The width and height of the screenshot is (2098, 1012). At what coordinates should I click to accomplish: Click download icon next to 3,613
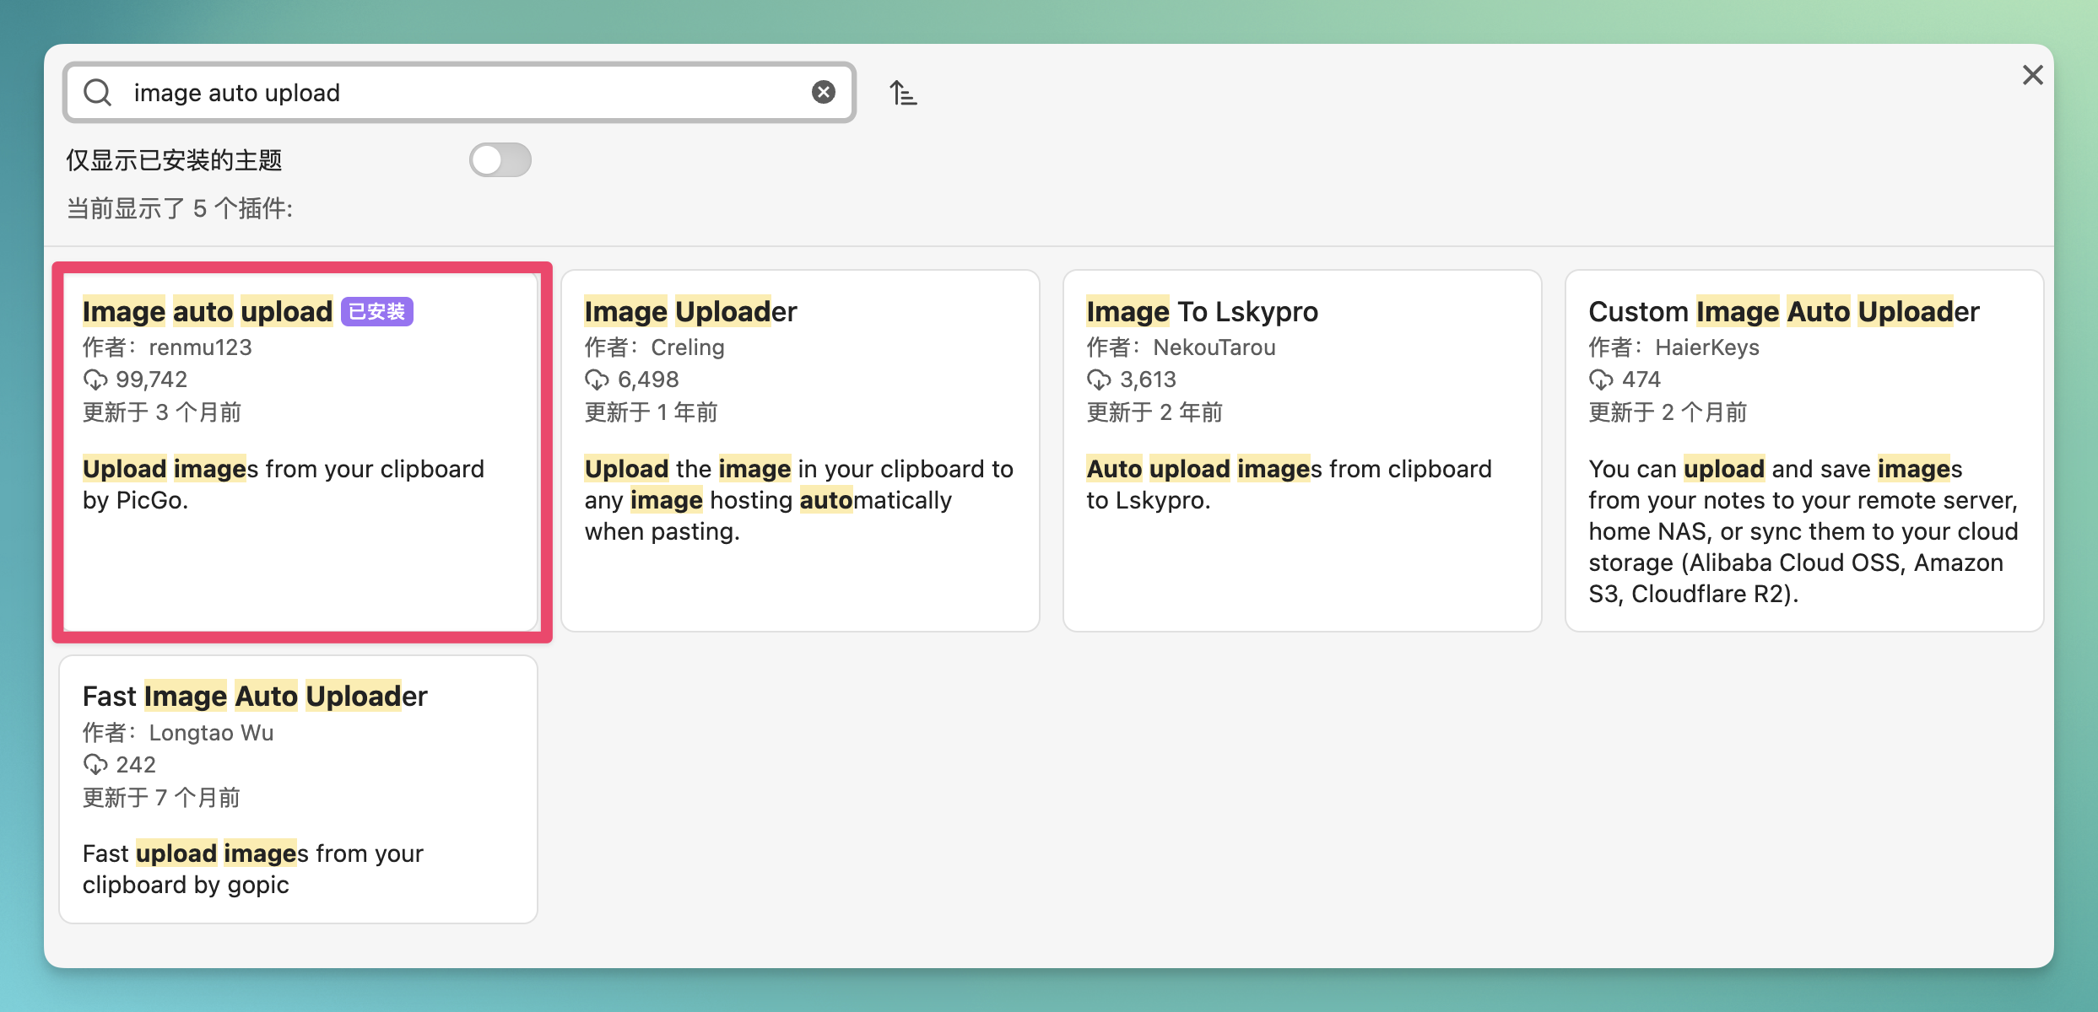coord(1099,380)
